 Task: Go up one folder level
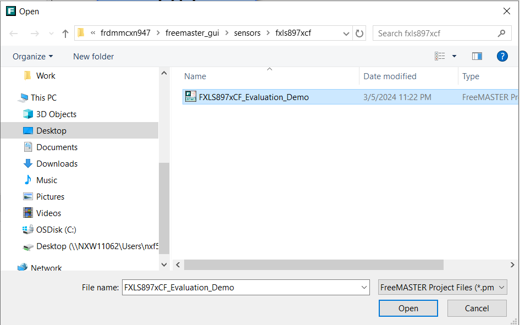(65, 34)
